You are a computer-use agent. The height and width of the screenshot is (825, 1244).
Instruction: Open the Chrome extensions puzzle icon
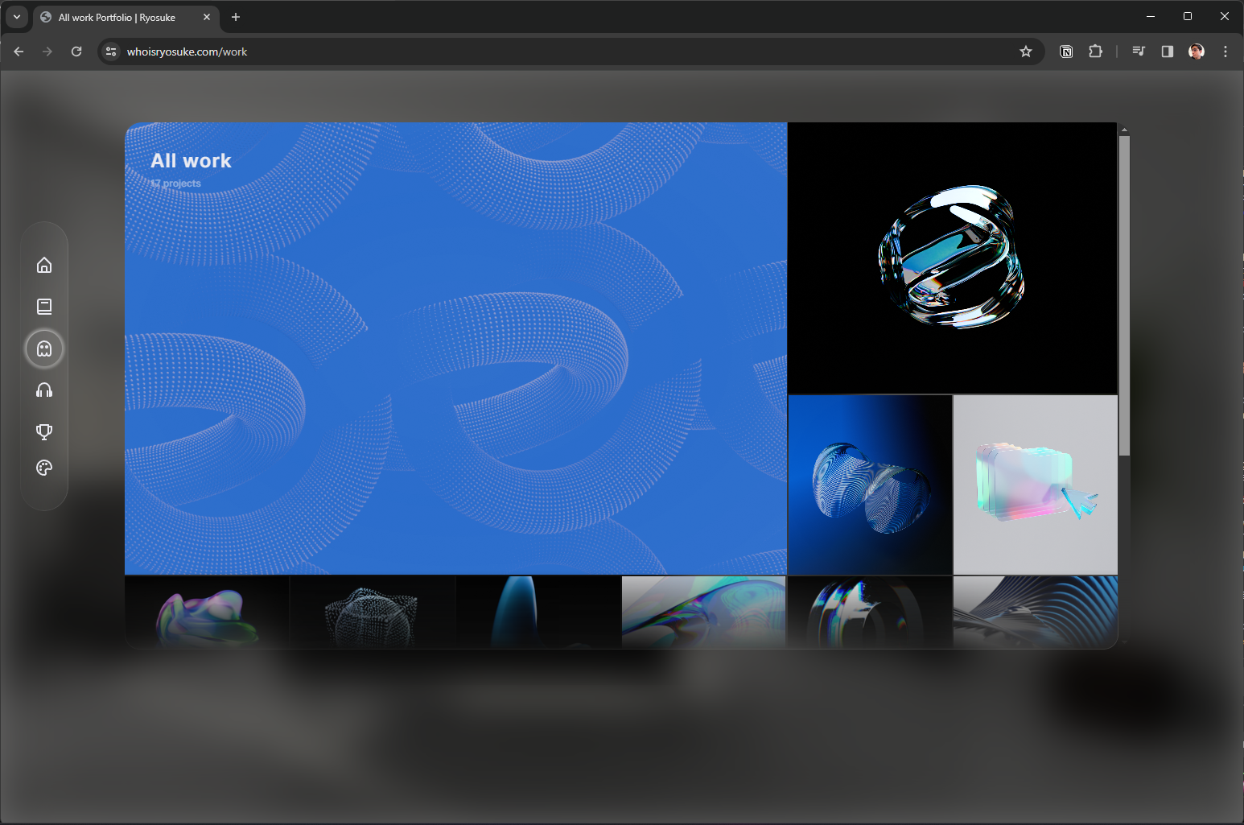[x=1095, y=51]
